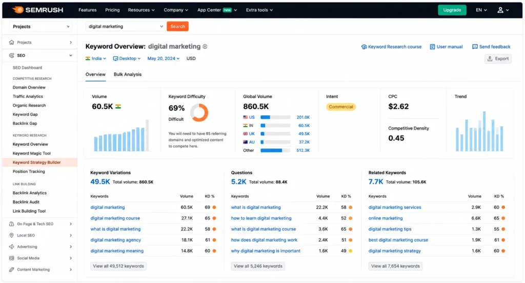The width and height of the screenshot is (525, 283).
Task: Open the keyword search box dropdown
Action: coord(161,27)
